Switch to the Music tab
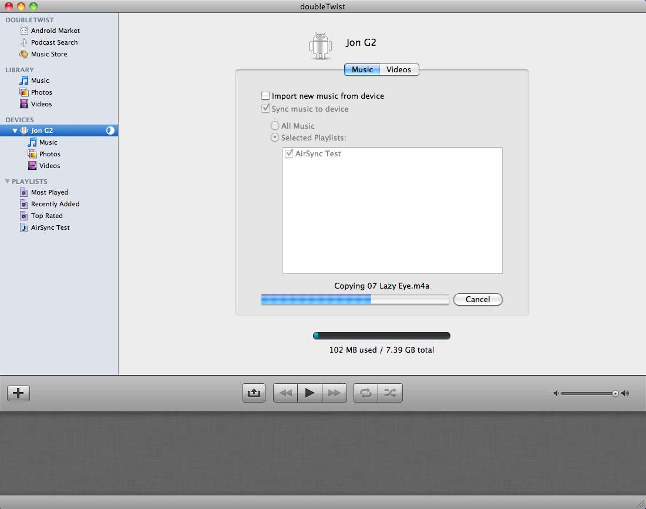This screenshot has width=646, height=509. click(x=362, y=69)
